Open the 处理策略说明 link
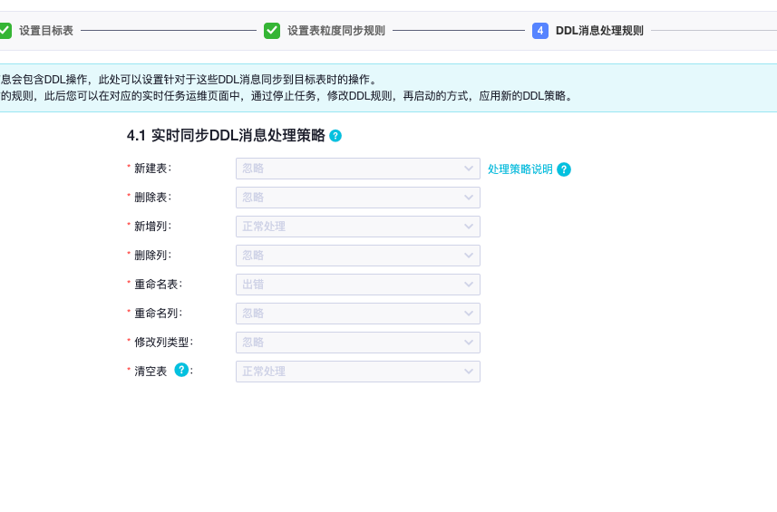The width and height of the screenshot is (777, 512). 520,169
